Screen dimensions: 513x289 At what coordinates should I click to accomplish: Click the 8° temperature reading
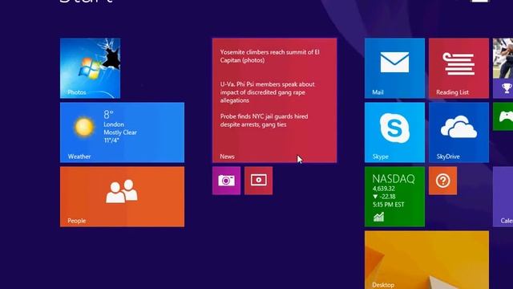[108, 114]
